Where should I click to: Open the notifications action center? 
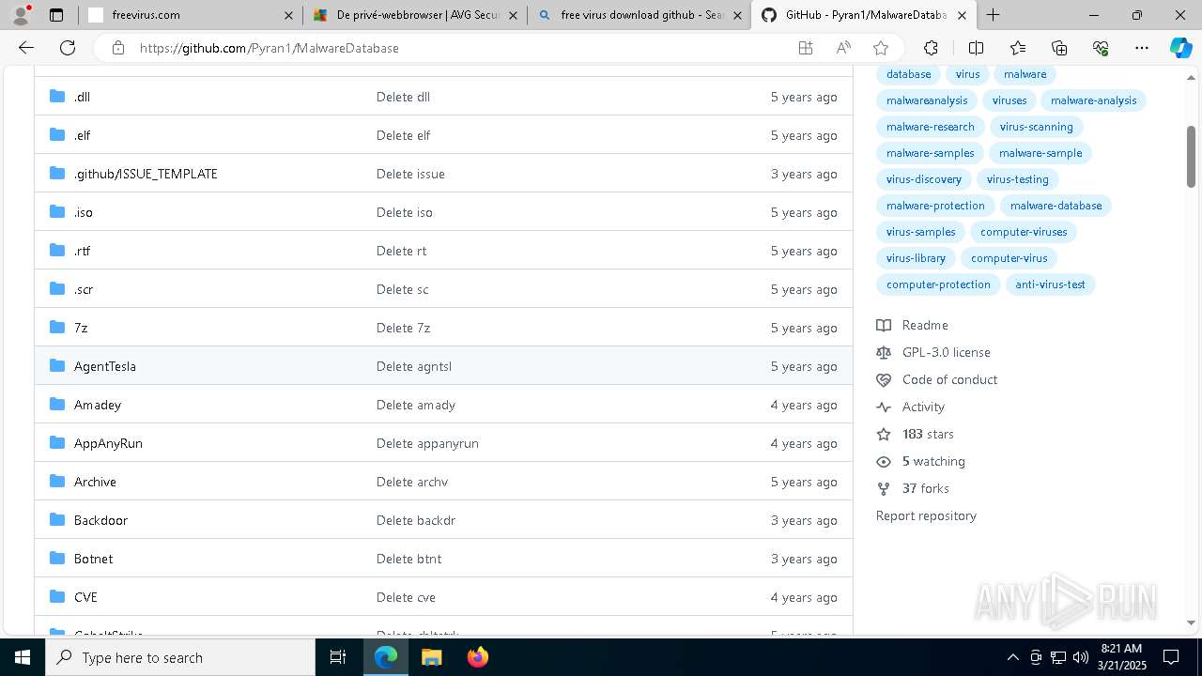[1171, 657]
